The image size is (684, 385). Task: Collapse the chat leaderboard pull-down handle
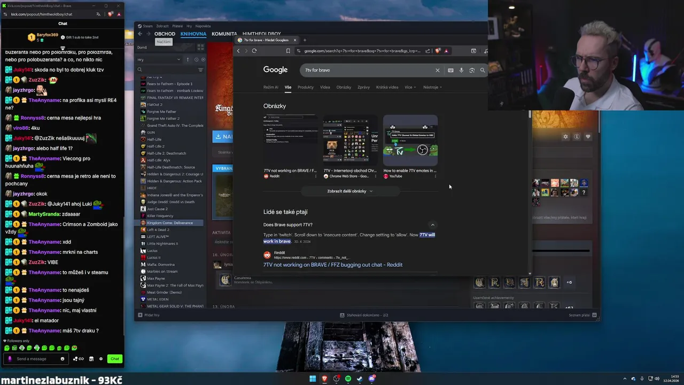pos(63,48)
